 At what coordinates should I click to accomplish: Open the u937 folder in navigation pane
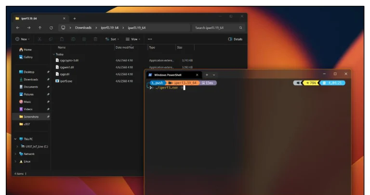point(26,124)
